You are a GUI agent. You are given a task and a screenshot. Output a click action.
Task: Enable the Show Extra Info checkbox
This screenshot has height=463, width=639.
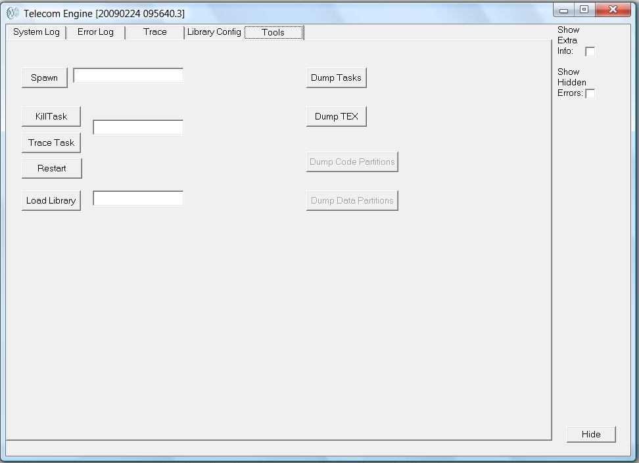click(x=590, y=51)
